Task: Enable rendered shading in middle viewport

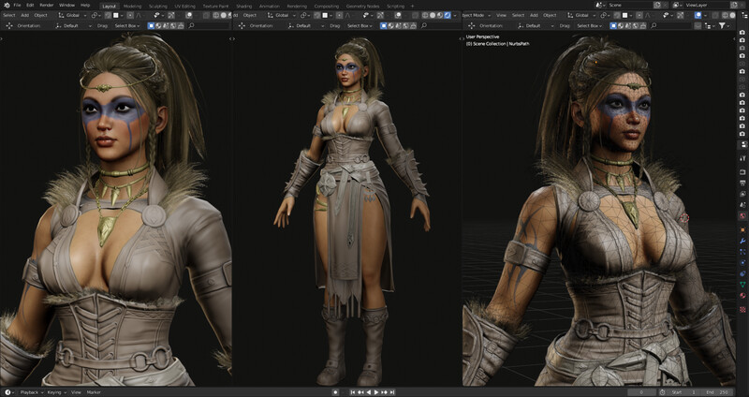Action: [x=448, y=15]
